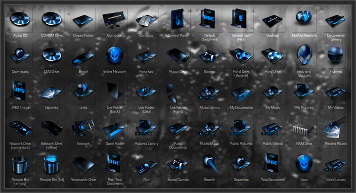Select the Public Documents icon
The image size is (356, 193).
pyautogui.click(x=178, y=130)
